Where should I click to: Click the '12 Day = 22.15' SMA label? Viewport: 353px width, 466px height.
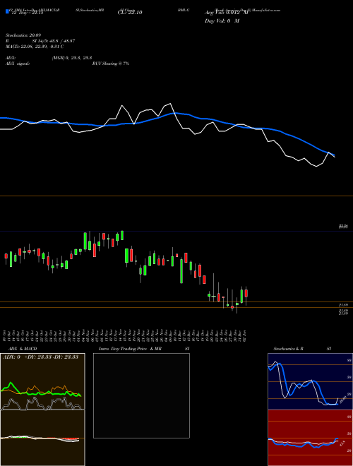point(27,13)
